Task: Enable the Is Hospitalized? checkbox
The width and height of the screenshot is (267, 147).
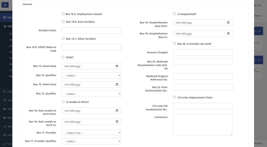Action: 175,14
